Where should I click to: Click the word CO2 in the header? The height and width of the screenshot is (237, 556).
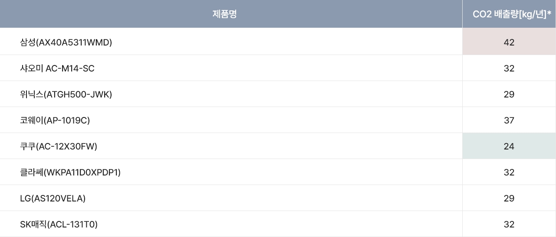pyautogui.click(x=482, y=14)
